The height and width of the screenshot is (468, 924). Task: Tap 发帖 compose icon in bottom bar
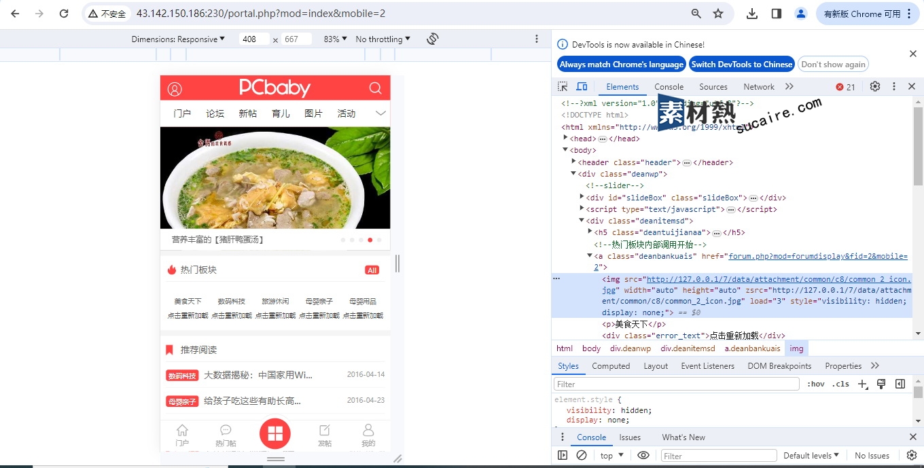[325, 435]
